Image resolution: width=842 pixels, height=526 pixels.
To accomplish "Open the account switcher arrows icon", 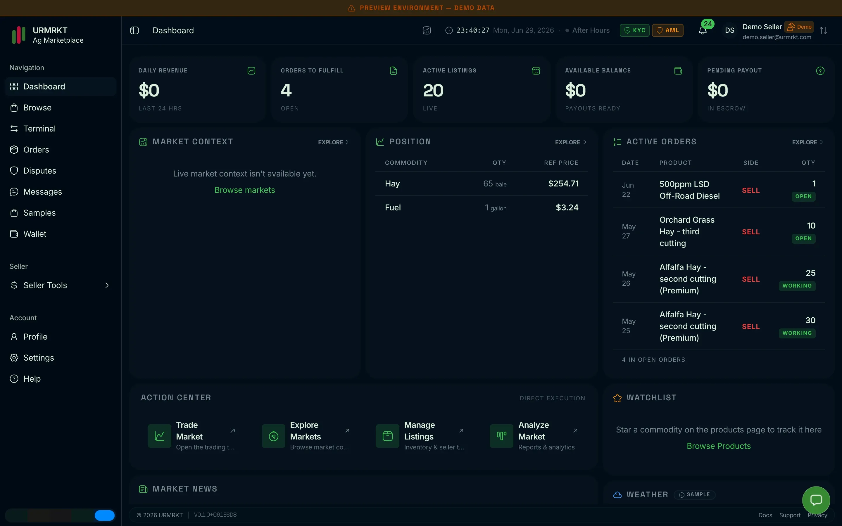I will pyautogui.click(x=823, y=31).
